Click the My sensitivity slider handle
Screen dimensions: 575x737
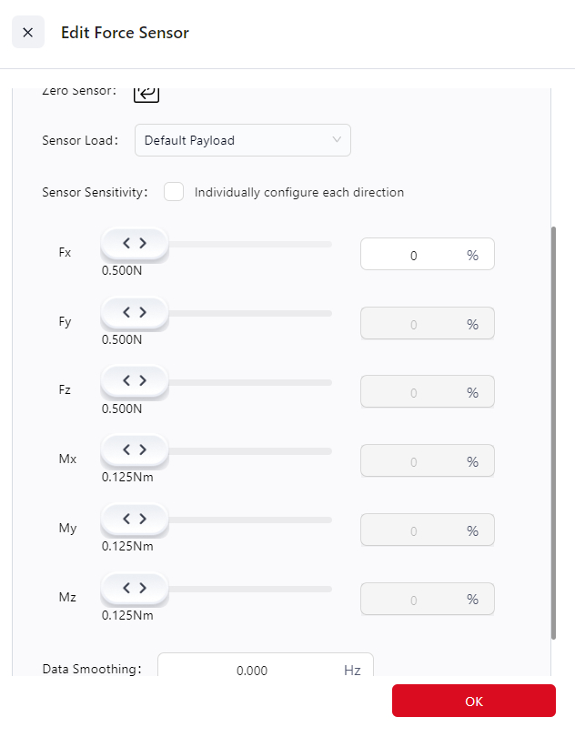tap(135, 519)
